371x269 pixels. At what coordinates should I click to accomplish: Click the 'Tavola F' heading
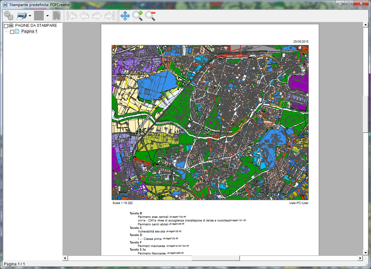pos(136,242)
